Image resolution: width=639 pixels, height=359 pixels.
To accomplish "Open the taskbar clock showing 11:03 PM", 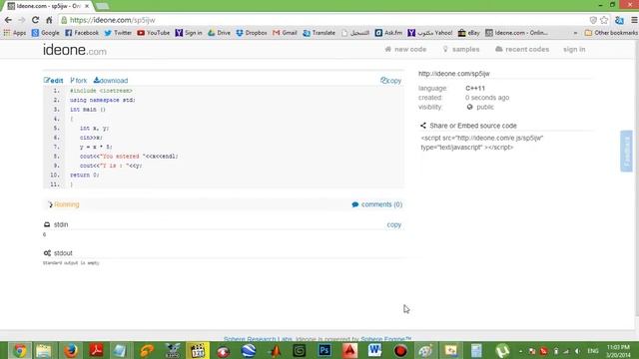I will coord(618,351).
